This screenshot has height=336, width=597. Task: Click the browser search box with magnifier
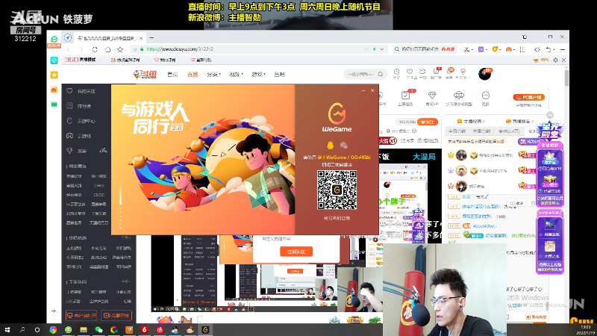[x=425, y=49]
